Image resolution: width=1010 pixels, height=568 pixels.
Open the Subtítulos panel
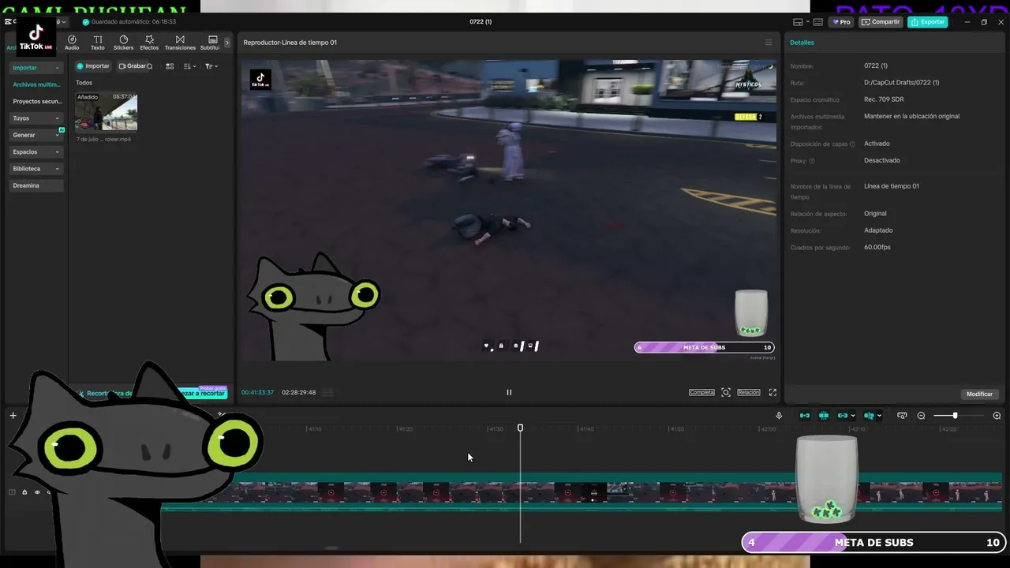[211, 43]
